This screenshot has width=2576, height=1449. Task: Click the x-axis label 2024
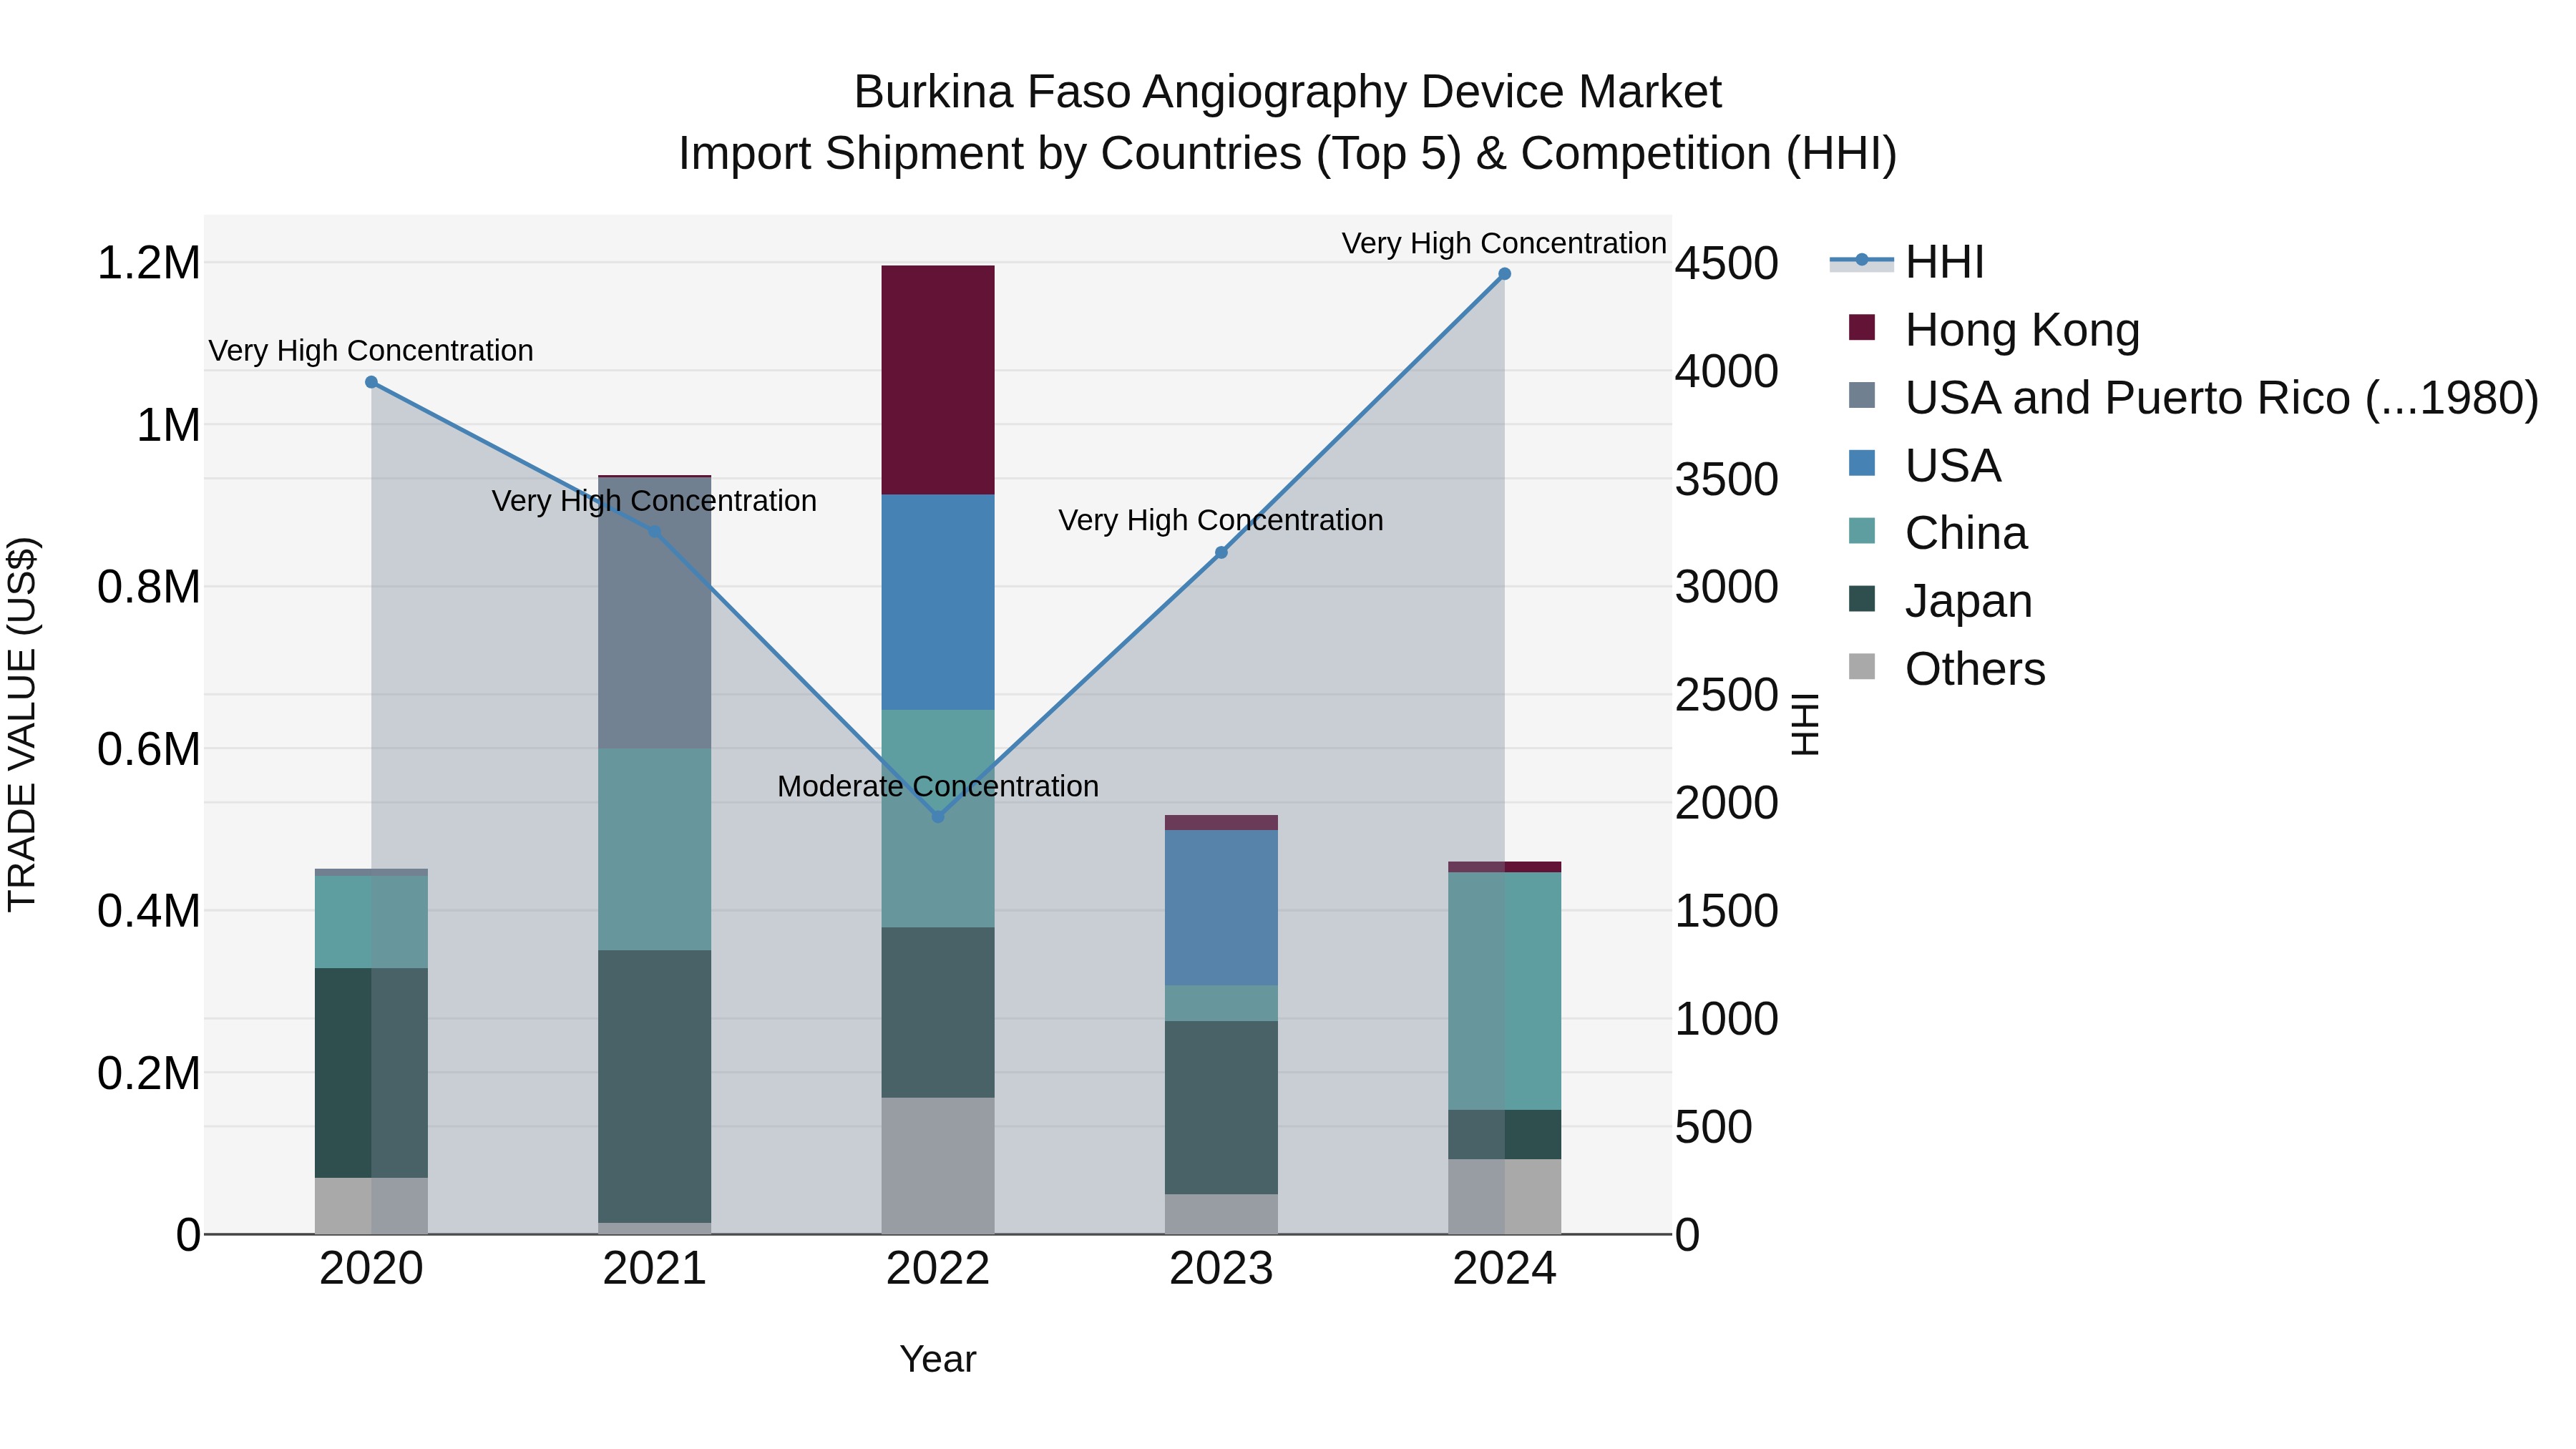1504,1269
